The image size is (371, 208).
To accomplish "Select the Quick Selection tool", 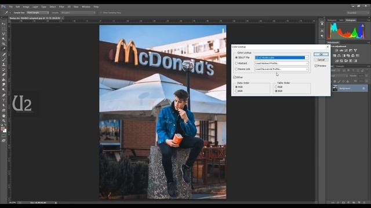I will point(3,39).
